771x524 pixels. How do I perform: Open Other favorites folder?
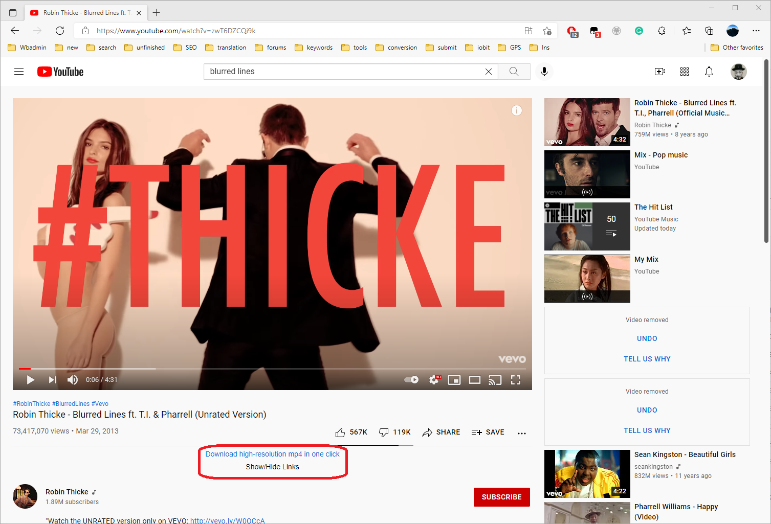coord(737,48)
